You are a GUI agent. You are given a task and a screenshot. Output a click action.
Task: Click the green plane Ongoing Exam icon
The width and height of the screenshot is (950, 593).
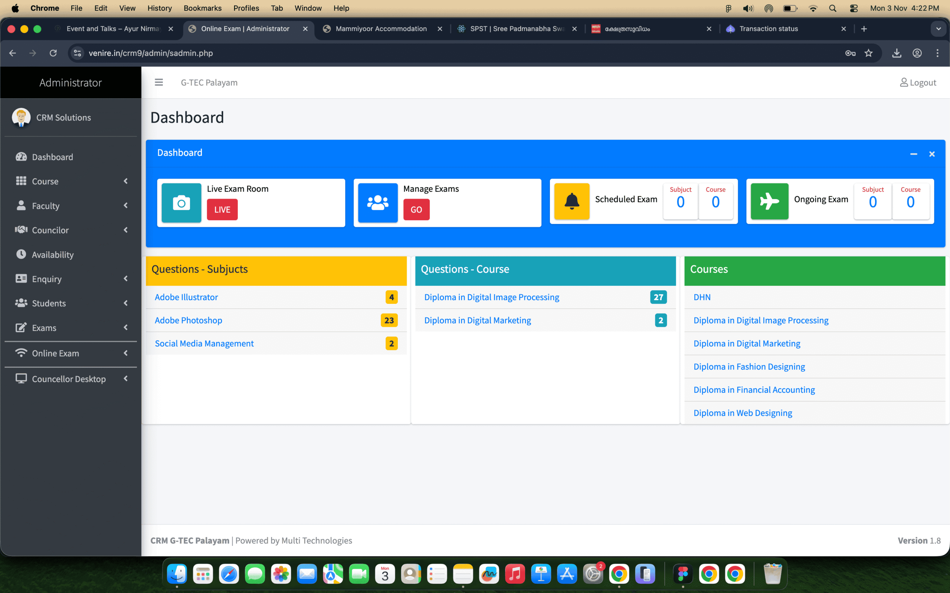[x=769, y=201]
